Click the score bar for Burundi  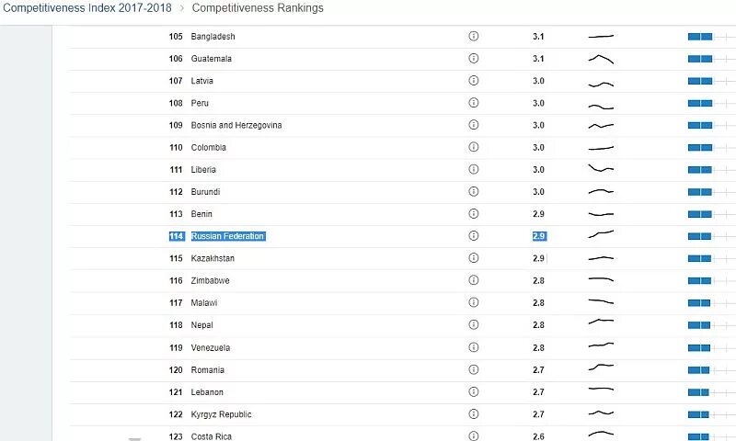(x=700, y=192)
